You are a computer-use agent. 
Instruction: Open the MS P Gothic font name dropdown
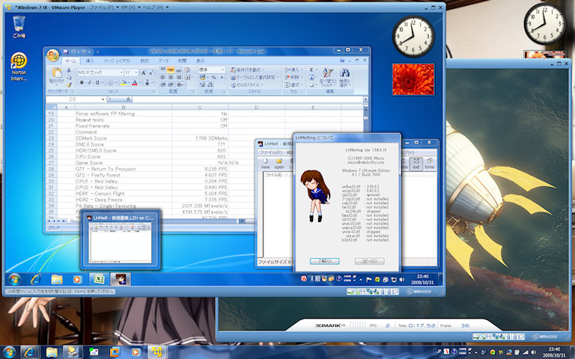(122, 73)
